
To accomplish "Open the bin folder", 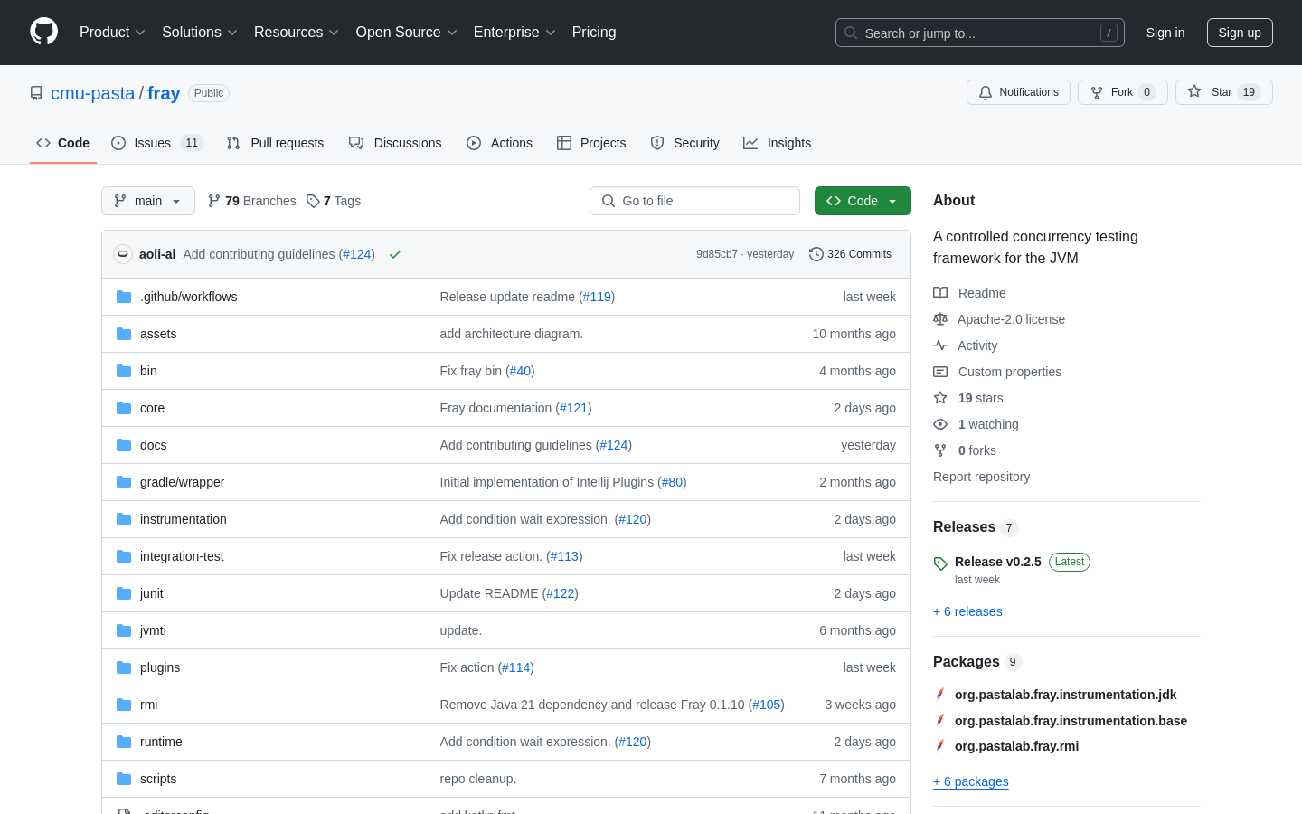I will coord(148,371).
